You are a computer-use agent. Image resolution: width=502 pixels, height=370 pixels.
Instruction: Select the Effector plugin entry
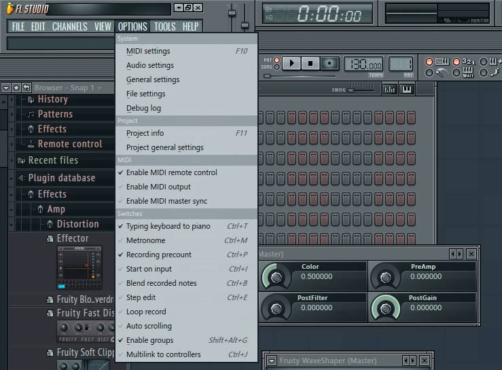tap(72, 238)
